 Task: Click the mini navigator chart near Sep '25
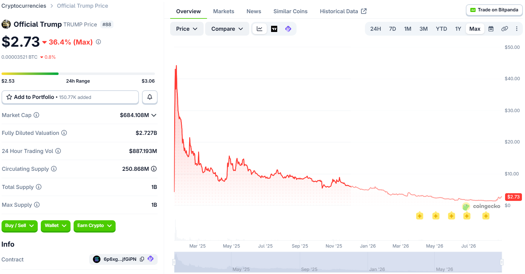pos(309,269)
